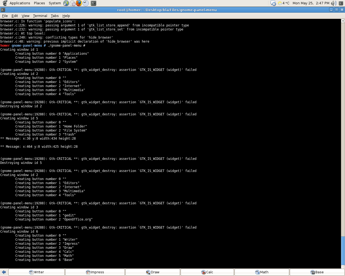Viewport: 345px width, 276px height.
Task: Click the prompt line "./gnome-panel-menu #"
Action: point(43,46)
